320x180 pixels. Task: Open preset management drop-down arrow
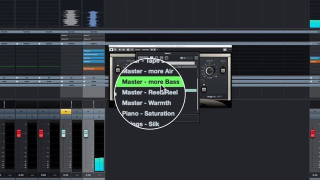click(x=158, y=49)
